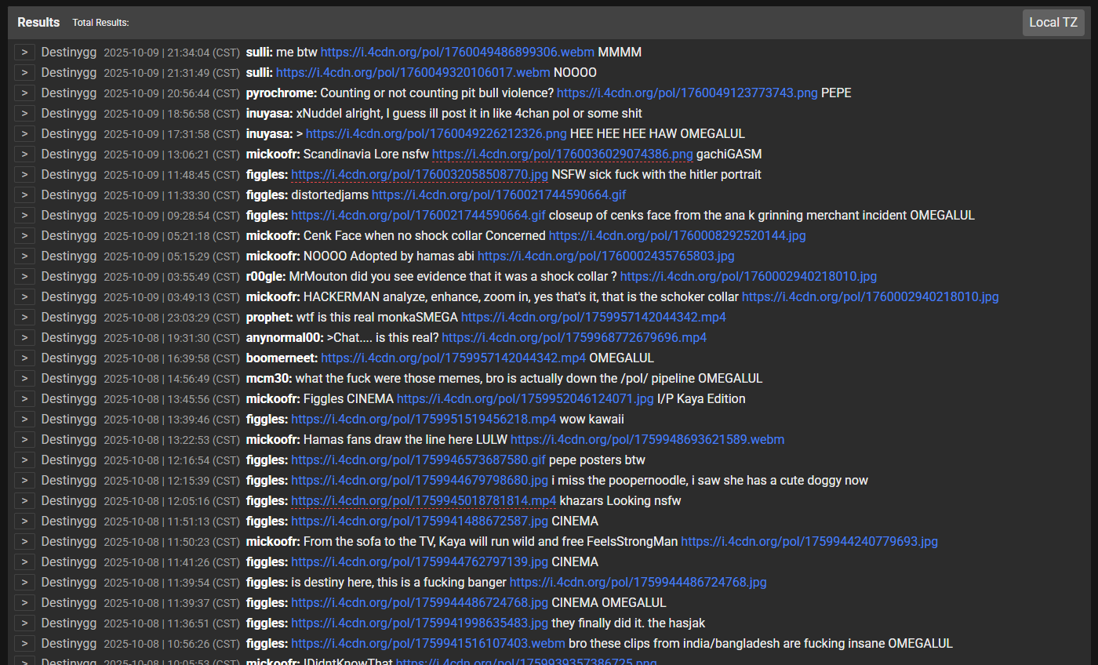Open link ending 1760049226212326.png
The width and height of the screenshot is (1098, 665).
[436, 133]
